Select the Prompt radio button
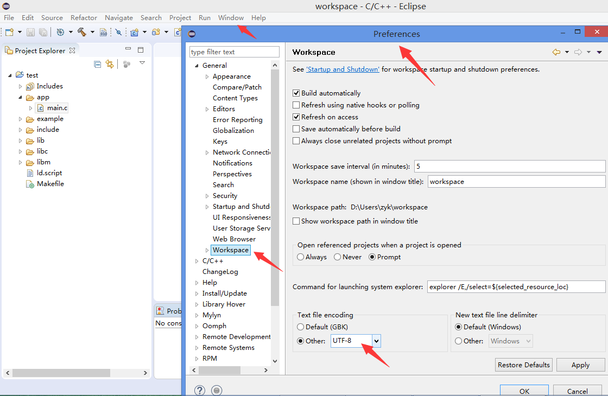Screen dimensions: 608x396 pyautogui.click(x=372, y=257)
